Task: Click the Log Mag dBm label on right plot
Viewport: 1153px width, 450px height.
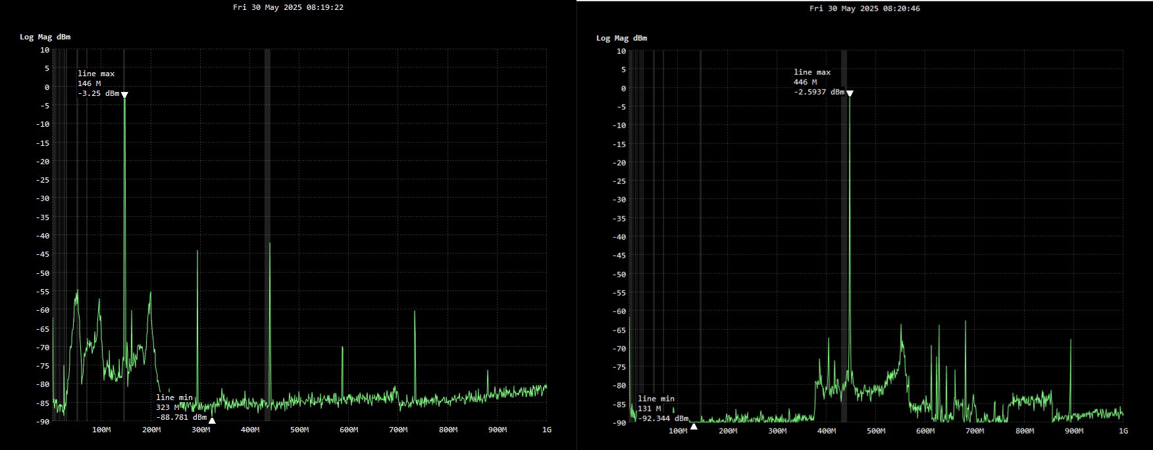Action: (621, 38)
